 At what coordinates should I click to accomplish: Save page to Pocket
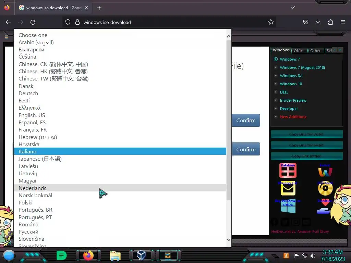[x=305, y=22]
